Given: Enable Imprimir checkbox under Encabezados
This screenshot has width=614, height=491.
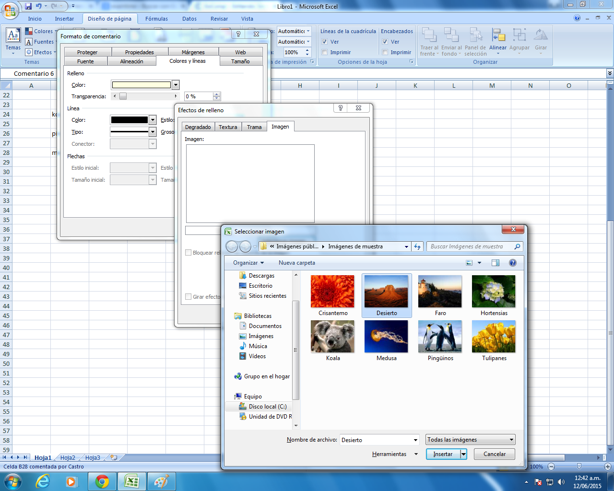Looking at the screenshot, I should point(385,52).
